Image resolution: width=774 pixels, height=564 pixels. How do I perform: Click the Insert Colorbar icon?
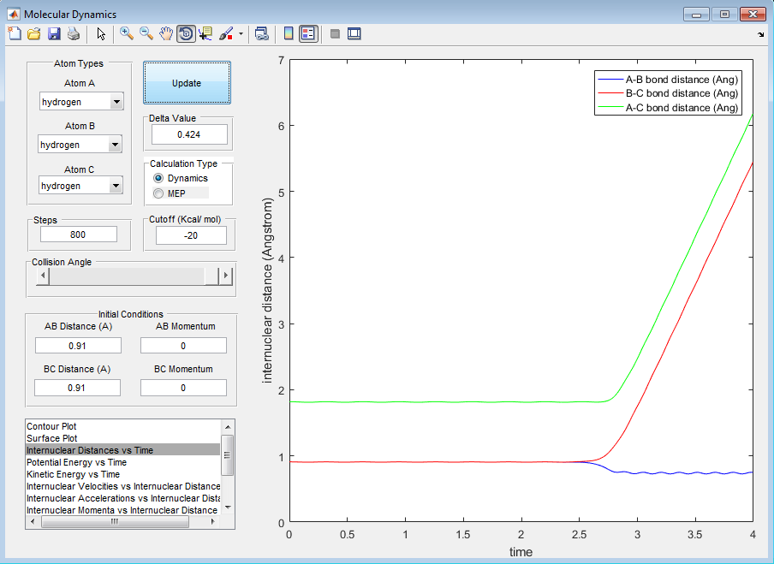point(289,34)
